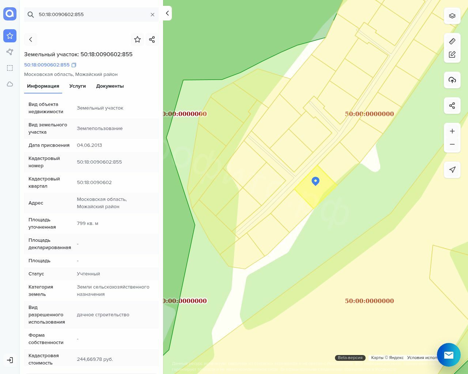Zoom out on the map

[x=452, y=144]
